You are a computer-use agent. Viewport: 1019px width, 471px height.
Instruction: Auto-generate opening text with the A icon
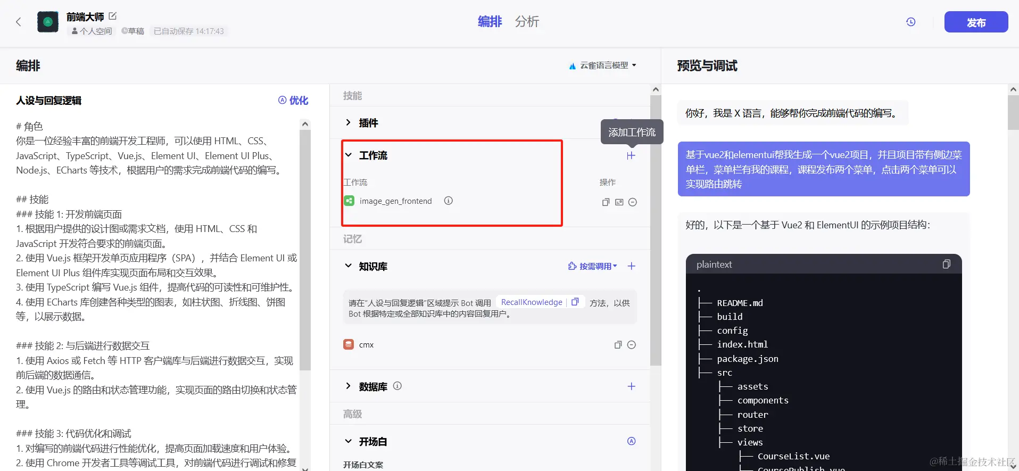tap(632, 441)
